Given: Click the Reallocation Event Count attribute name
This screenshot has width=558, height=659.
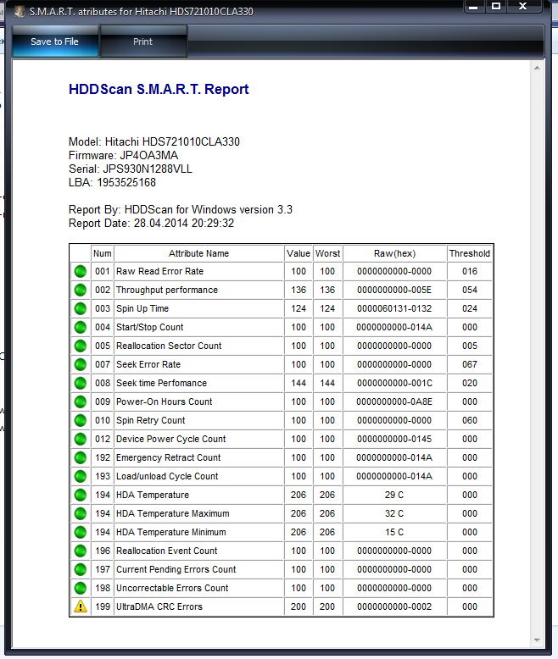Looking at the screenshot, I should (167, 551).
